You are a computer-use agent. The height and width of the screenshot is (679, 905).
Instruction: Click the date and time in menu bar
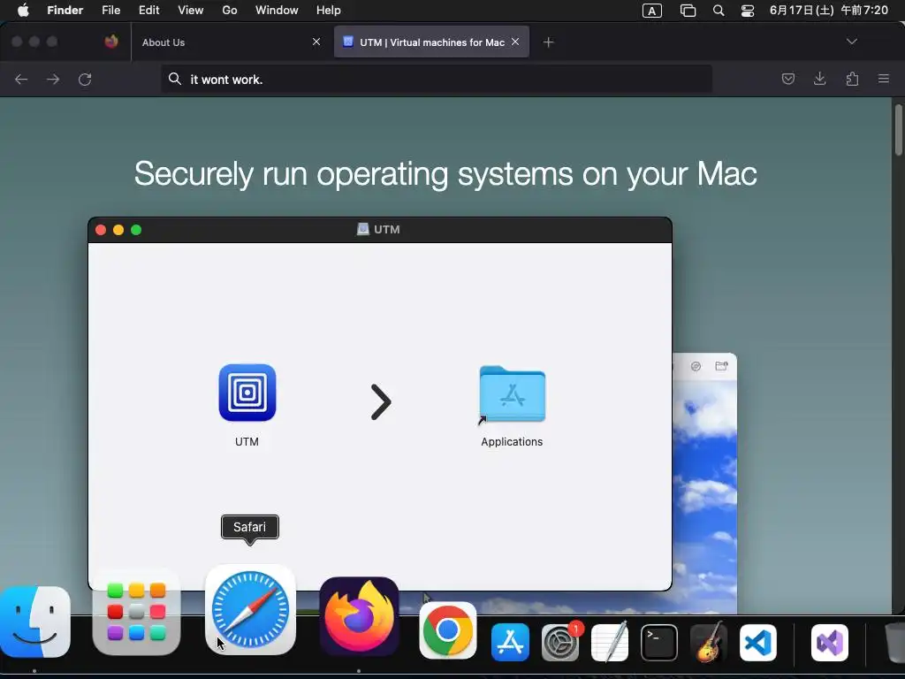pos(829,11)
